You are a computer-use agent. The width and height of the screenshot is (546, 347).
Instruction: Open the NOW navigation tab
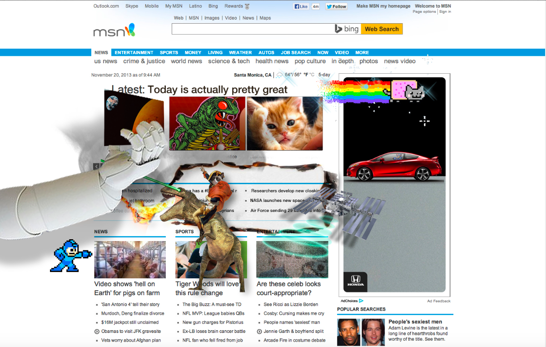323,52
